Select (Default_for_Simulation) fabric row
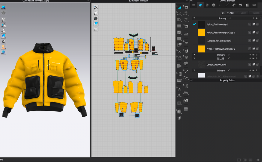 [226, 41]
